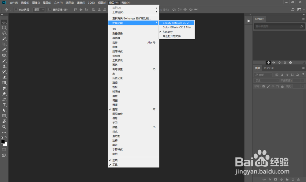This screenshot has height=182, width=306.
Task: Click the search magnifier in options bar
Action: [293, 9]
